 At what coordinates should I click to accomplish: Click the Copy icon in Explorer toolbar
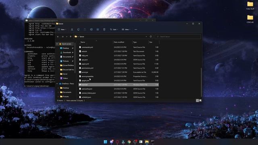coord(78,29)
